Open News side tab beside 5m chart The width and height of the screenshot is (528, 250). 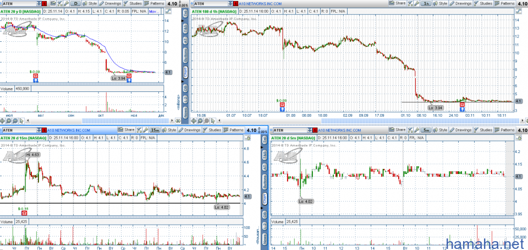pyautogui.click(x=265, y=239)
